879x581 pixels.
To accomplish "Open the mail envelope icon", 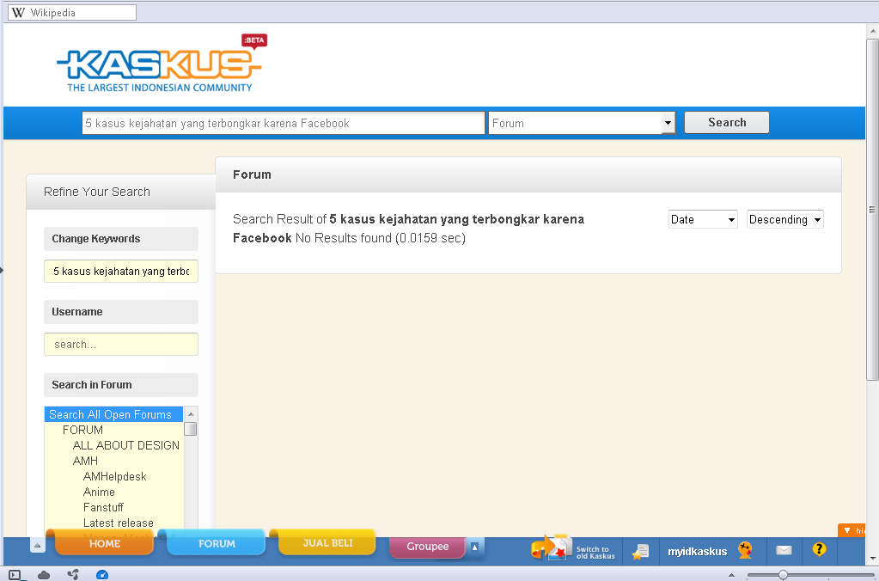I will tap(784, 550).
